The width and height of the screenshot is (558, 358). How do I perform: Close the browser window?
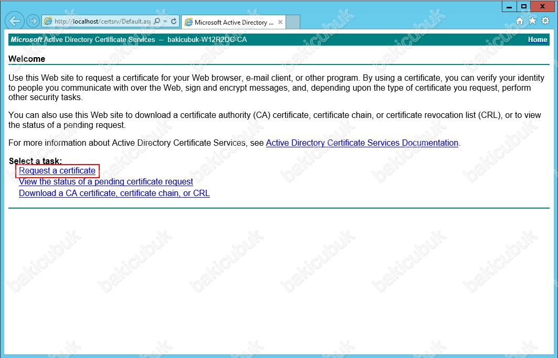point(542,6)
